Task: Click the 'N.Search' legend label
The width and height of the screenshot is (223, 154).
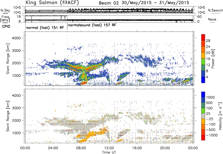Action: point(215,10)
